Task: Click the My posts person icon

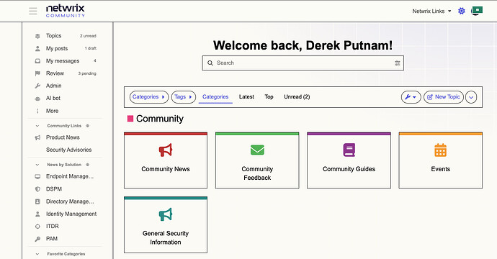Action: pyautogui.click(x=37, y=48)
